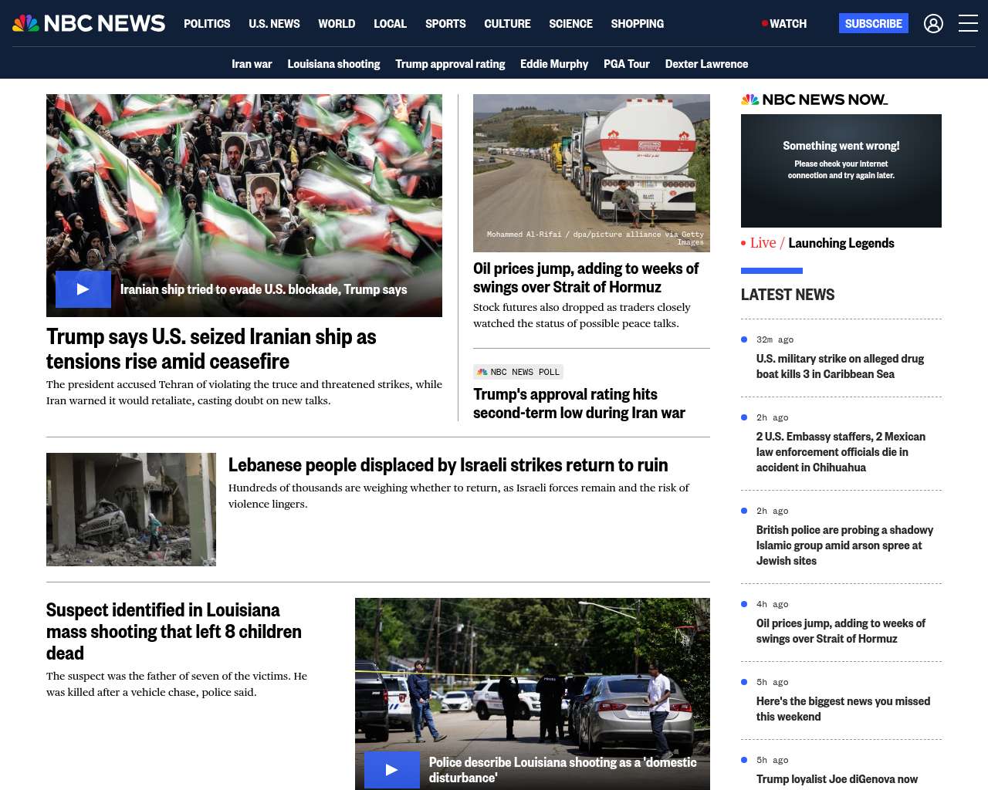Click the Watch live link
988x790 pixels.
pos(784,24)
